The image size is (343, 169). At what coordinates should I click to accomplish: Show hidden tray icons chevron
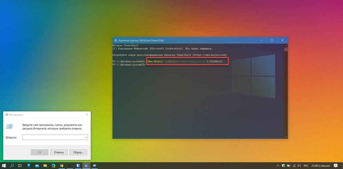point(278,166)
